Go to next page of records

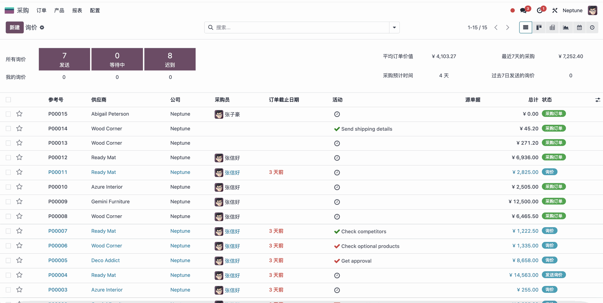[x=508, y=28]
